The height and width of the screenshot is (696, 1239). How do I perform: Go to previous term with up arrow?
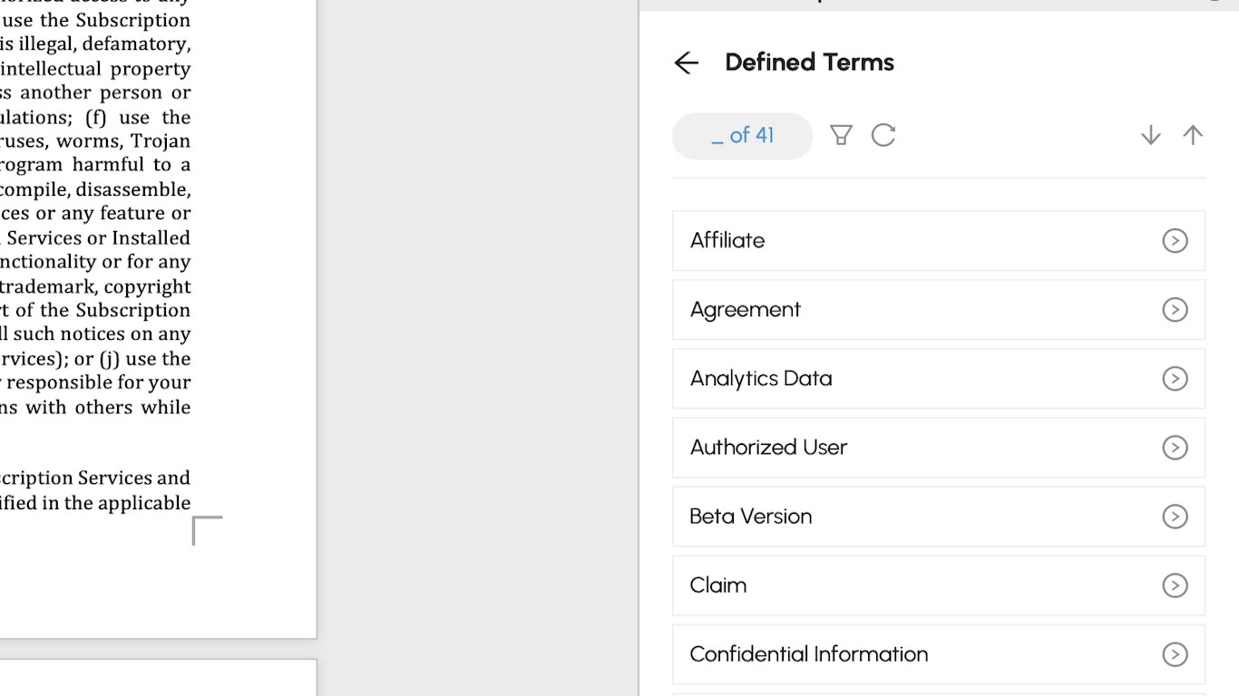[1193, 136]
